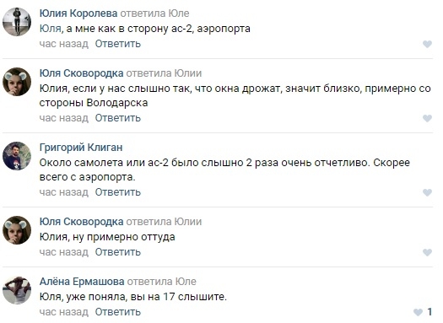Open Юля Сковородка name on fourth comment

click(x=81, y=222)
